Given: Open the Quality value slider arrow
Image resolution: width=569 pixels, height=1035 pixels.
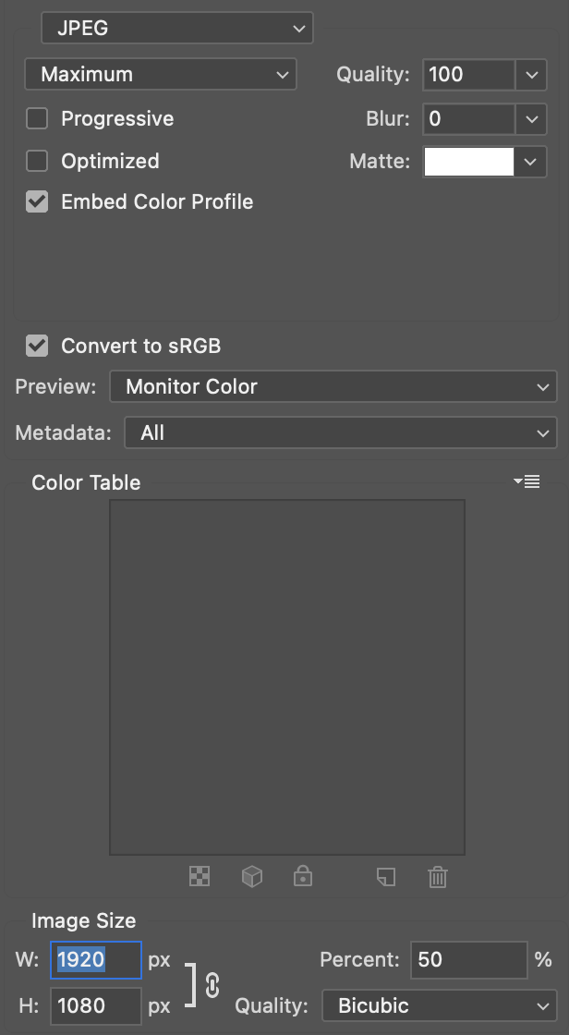Looking at the screenshot, I should coord(530,74).
